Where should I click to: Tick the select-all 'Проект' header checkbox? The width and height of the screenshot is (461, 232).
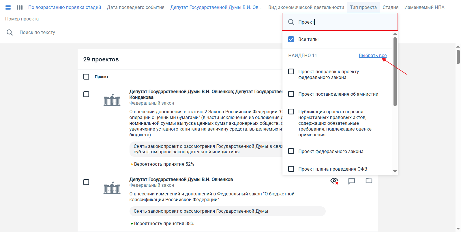tap(86, 77)
